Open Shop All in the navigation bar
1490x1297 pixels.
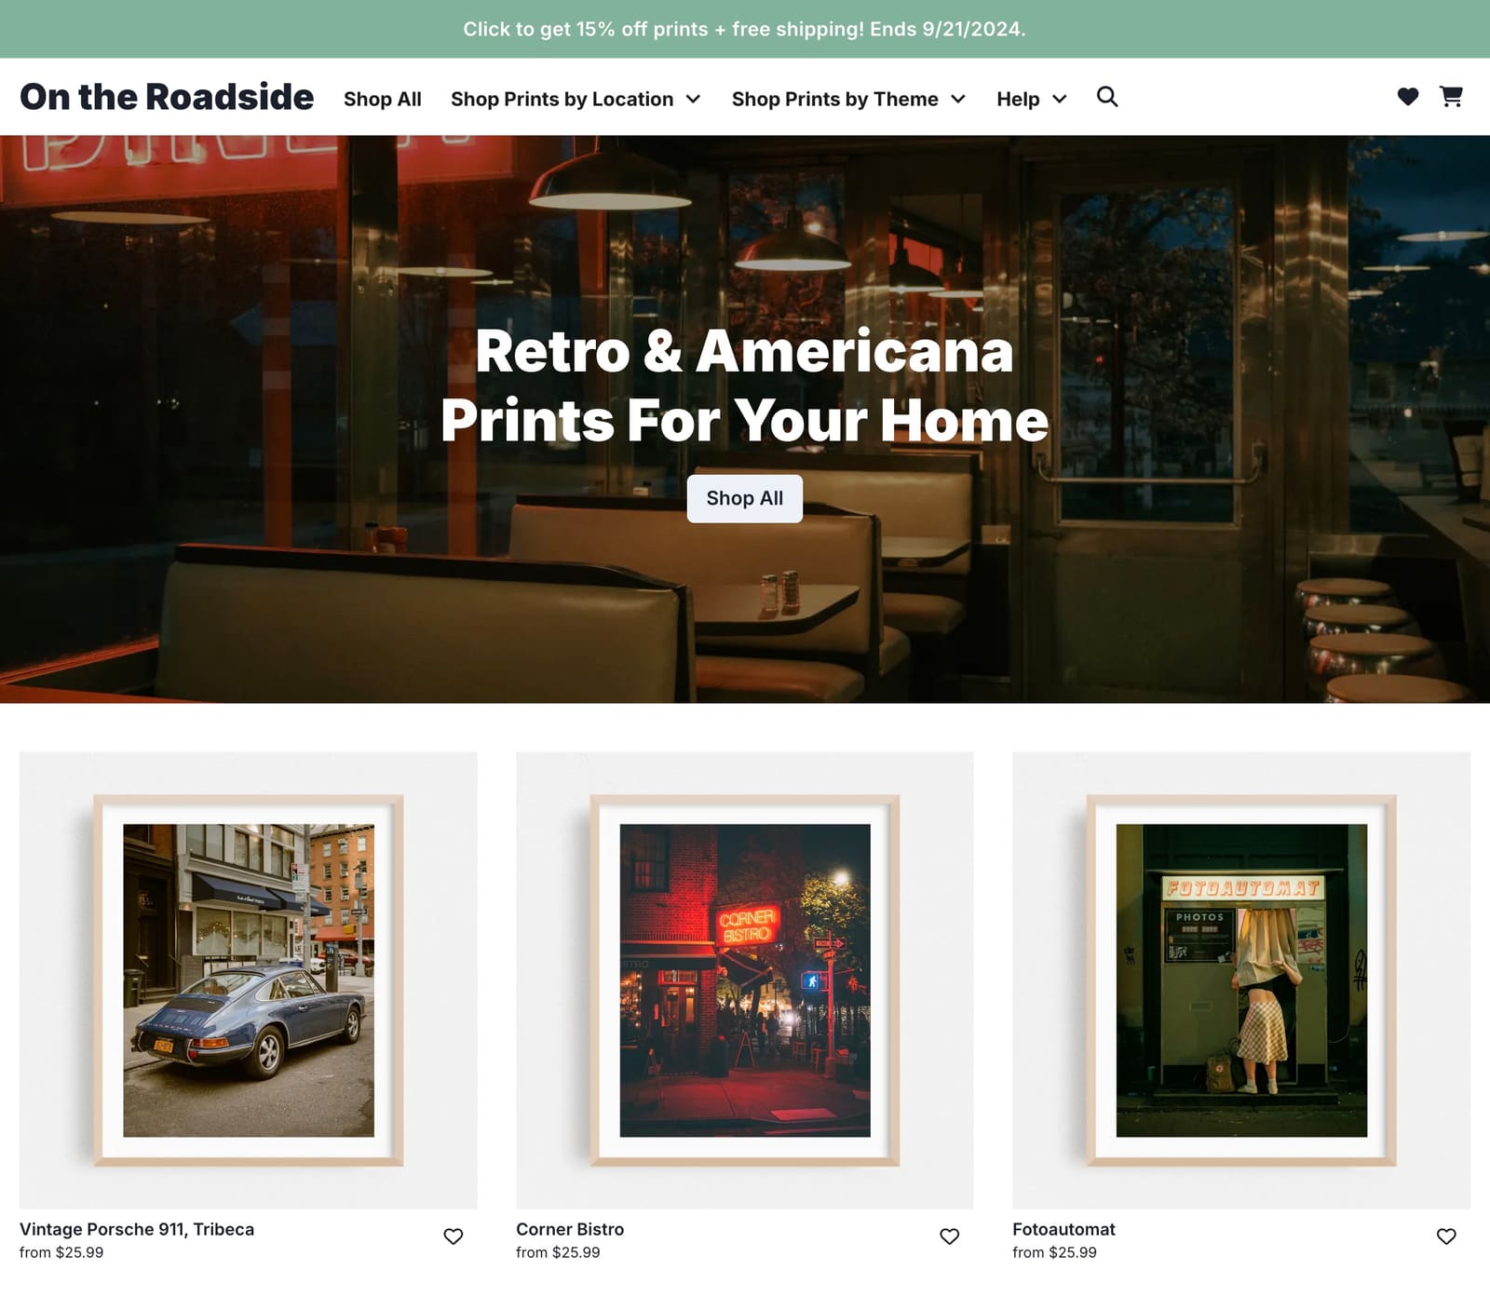[383, 99]
